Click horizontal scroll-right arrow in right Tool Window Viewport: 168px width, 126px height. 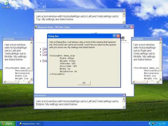coord(157,82)
